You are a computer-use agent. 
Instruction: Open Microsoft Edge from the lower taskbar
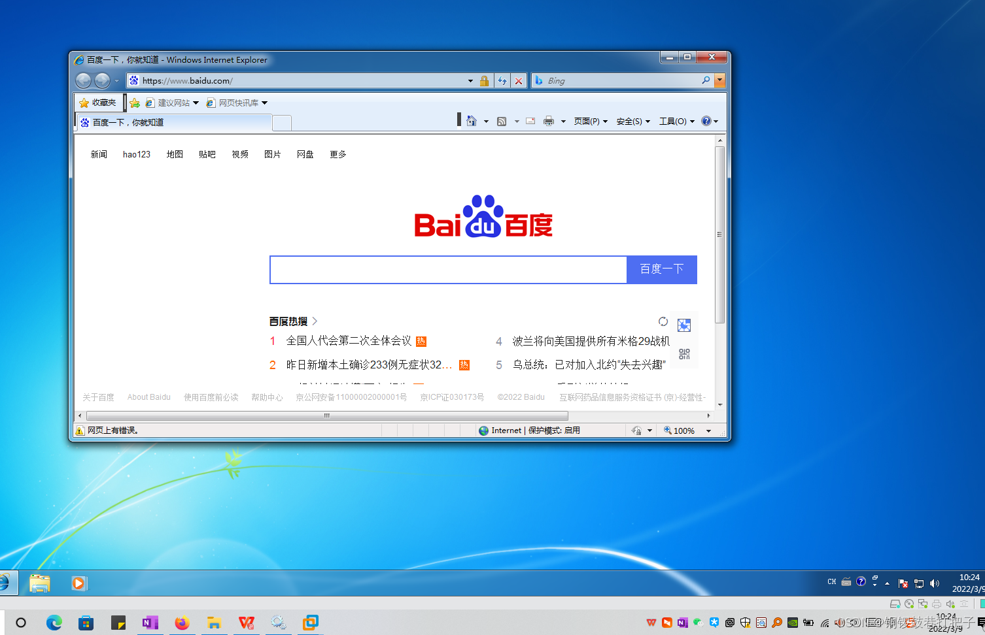[54, 623]
